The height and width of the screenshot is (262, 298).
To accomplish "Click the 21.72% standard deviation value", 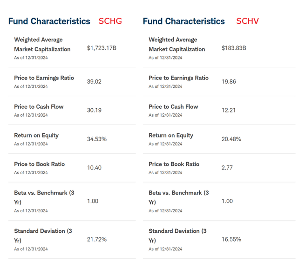I will click(x=97, y=239).
